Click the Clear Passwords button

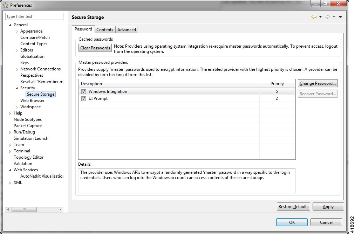pyautogui.click(x=95, y=48)
